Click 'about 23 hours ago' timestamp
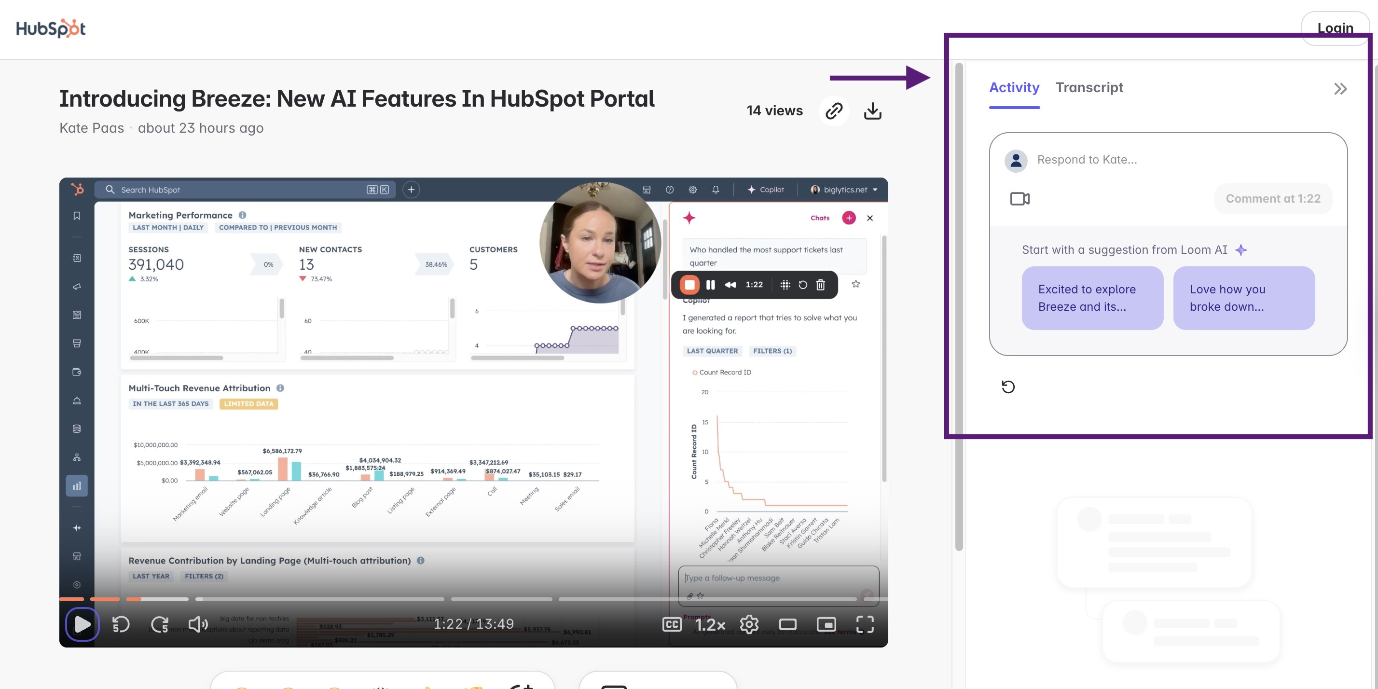 pyautogui.click(x=201, y=128)
